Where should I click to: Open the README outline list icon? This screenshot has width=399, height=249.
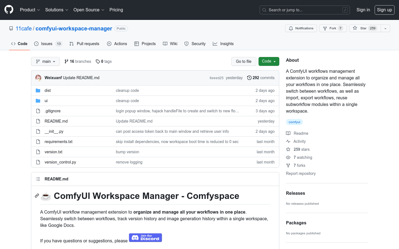pos(38,179)
